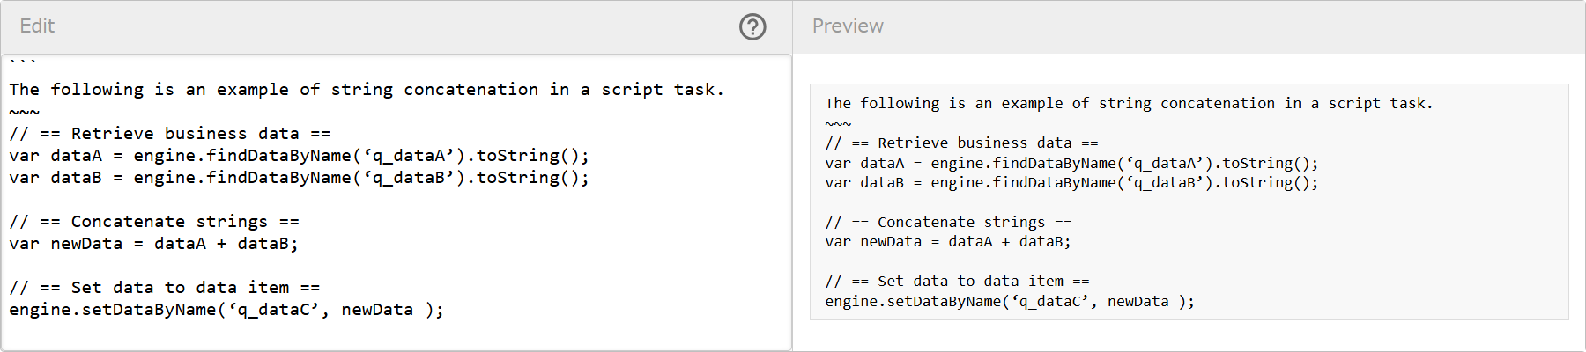Click the Edit pane header label
1586x352 pixels.
37,26
